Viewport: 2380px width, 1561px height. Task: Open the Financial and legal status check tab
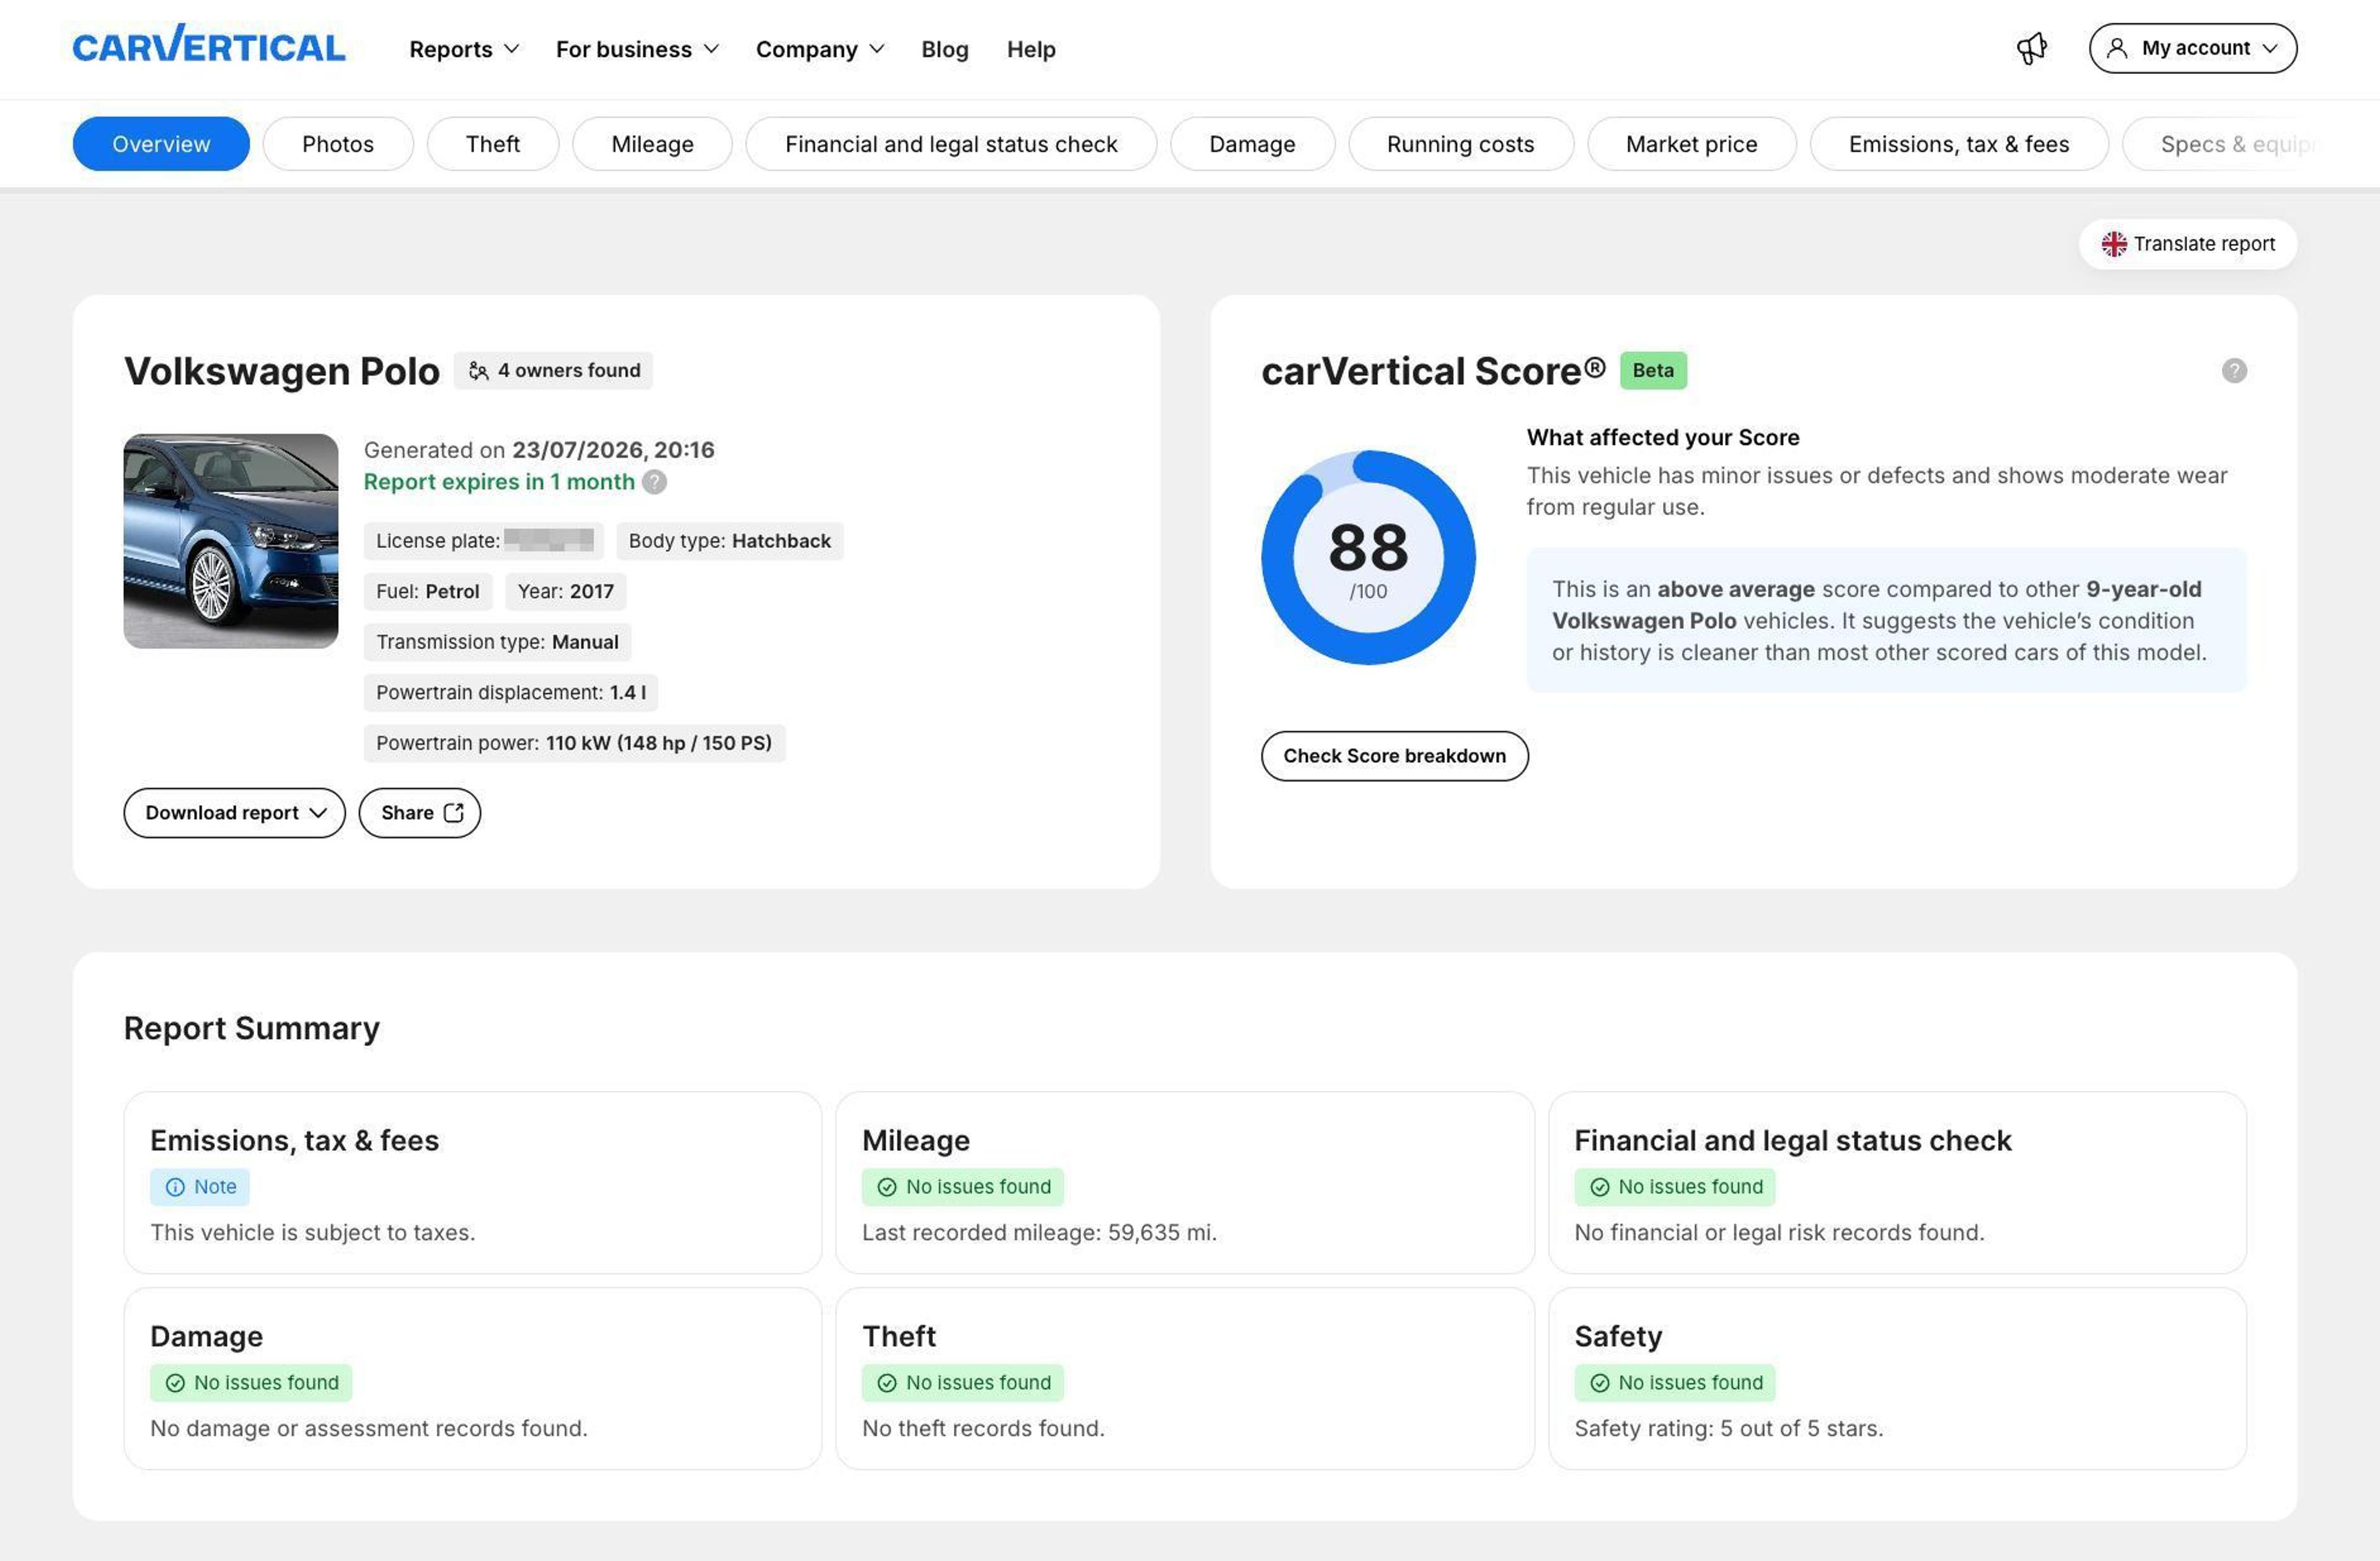pyautogui.click(x=951, y=144)
